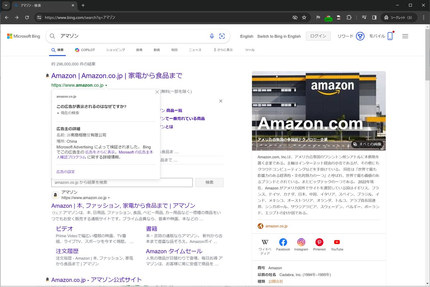Click the モバイル phone icon
Viewport: 430px width, 287px height.
(x=390, y=36)
